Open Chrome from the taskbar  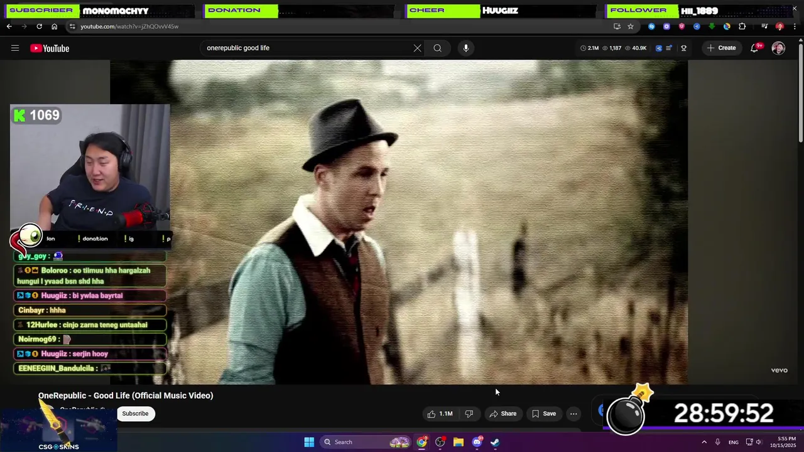click(x=421, y=442)
